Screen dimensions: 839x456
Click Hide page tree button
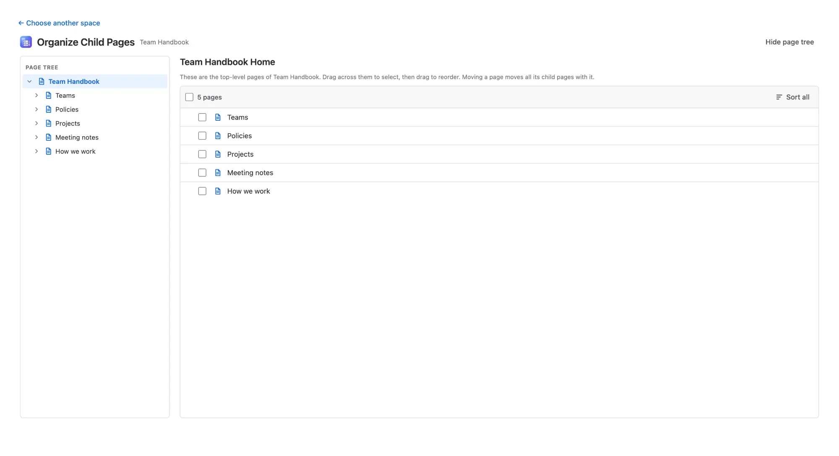pos(789,42)
